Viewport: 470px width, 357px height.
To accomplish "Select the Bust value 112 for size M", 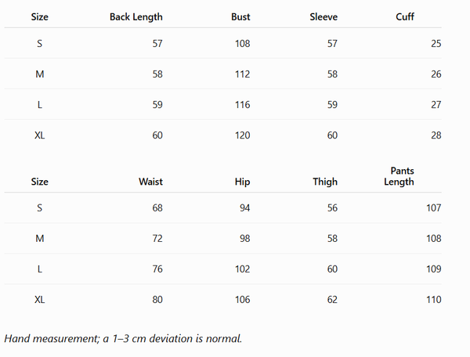I will 243,74.
